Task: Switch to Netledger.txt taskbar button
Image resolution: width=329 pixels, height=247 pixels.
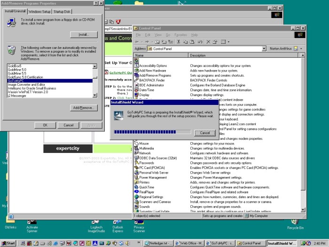Action: click(x=159, y=243)
